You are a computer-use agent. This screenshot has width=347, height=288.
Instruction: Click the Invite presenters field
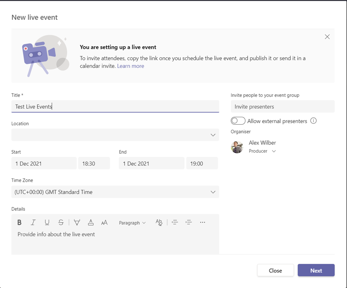pyautogui.click(x=282, y=106)
